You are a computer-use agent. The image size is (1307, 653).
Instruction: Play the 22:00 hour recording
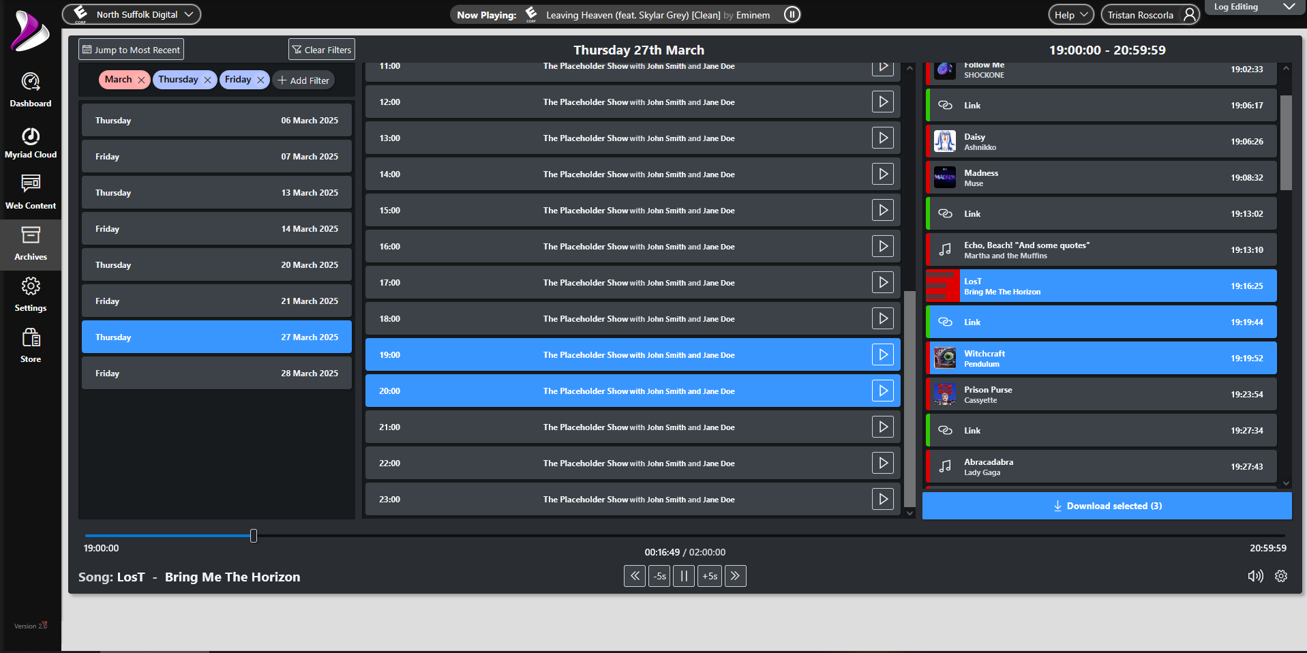coord(883,463)
